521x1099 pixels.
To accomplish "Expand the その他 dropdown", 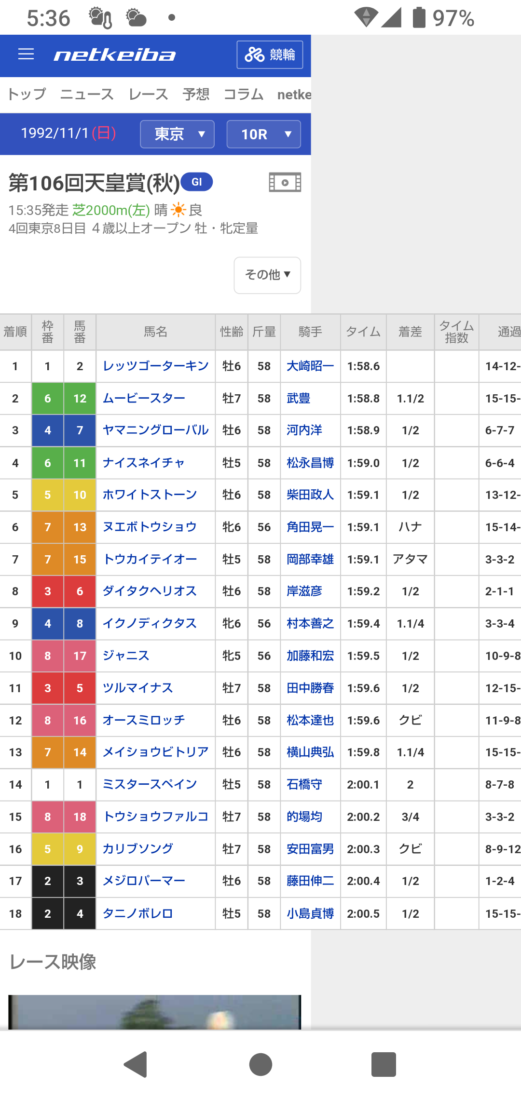I will tap(267, 275).
